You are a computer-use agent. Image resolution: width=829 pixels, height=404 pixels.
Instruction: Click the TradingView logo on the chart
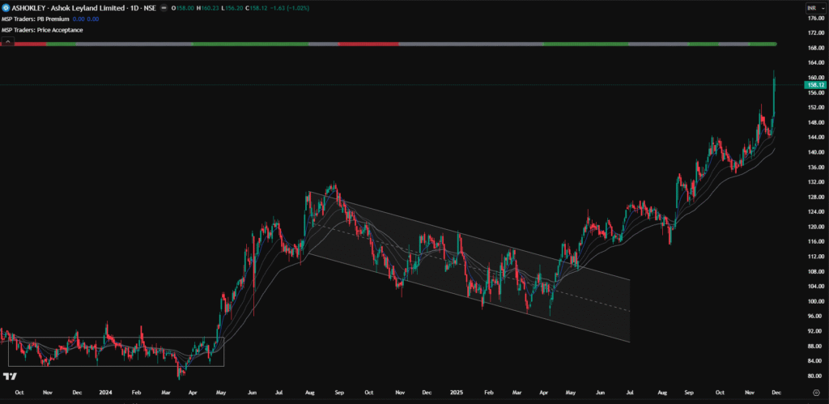[x=11, y=376]
